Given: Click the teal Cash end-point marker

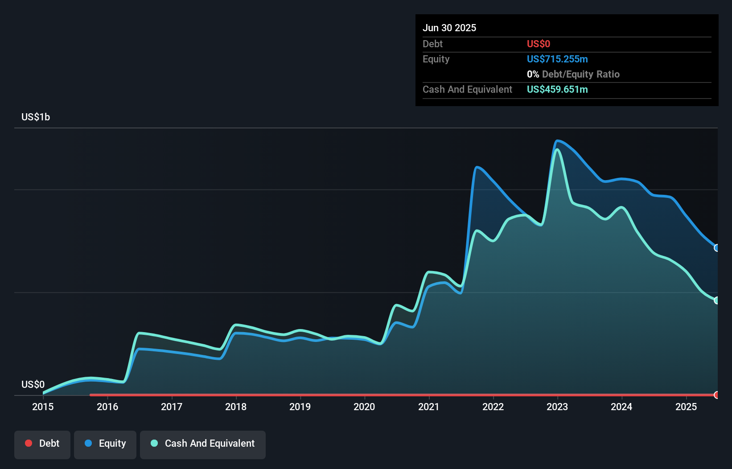Looking at the screenshot, I should pos(716,300).
